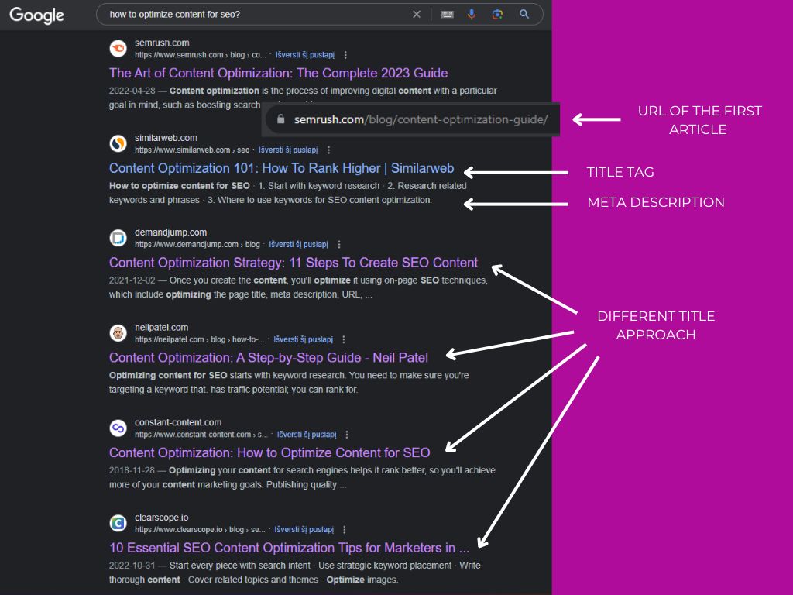793x595 pixels.
Task: Translate the similarweb.com result page
Action: [288, 150]
